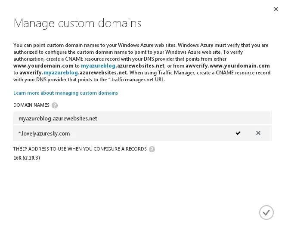Click the myazureblog link after awverify
Viewport: 285px width, 231px height.
pyautogui.click(x=61, y=73)
